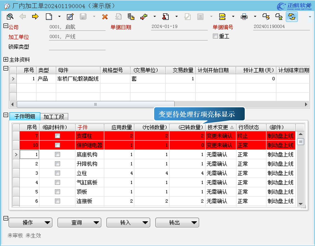Toggle 临时料件 checkbox for 连接板 row
This screenshot has width=315, height=246.
click(57, 201)
